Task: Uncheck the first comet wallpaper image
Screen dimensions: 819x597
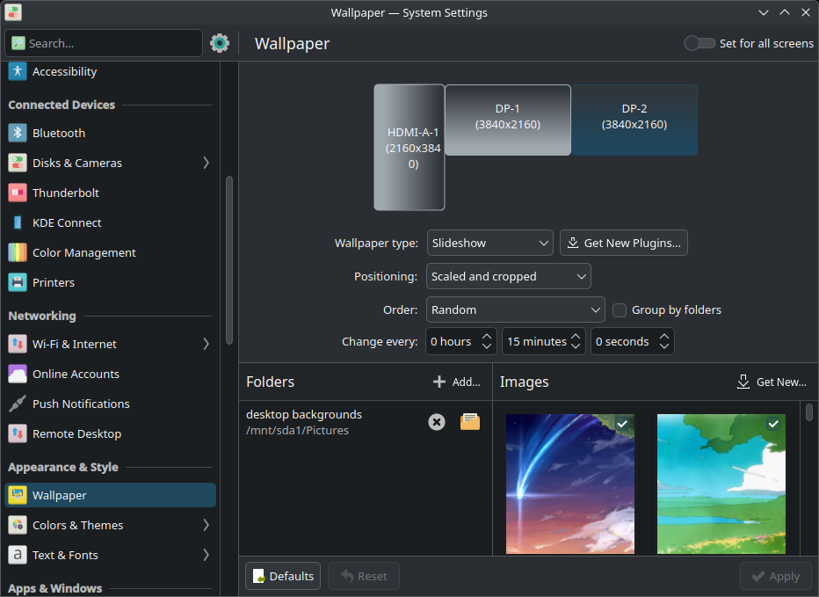Action: pos(622,424)
